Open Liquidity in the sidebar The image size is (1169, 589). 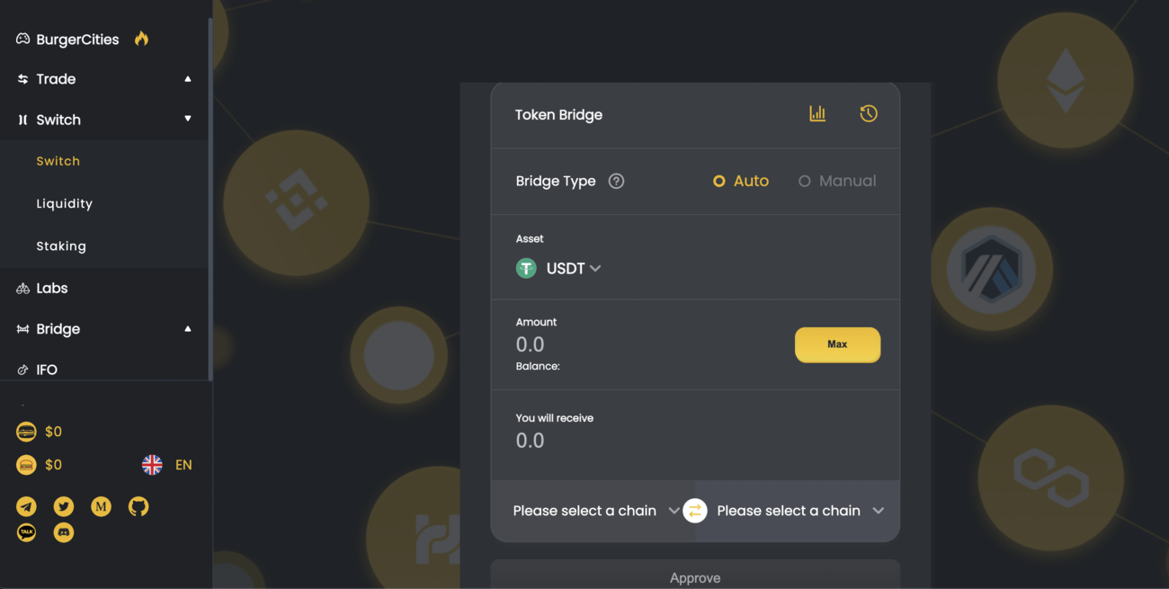point(65,203)
